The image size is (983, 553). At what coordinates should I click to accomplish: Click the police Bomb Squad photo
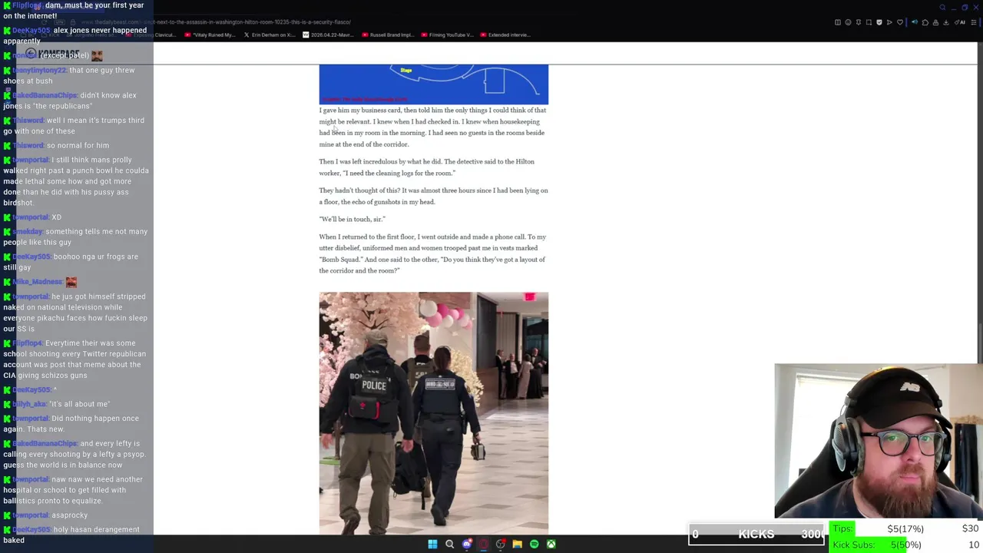434,412
